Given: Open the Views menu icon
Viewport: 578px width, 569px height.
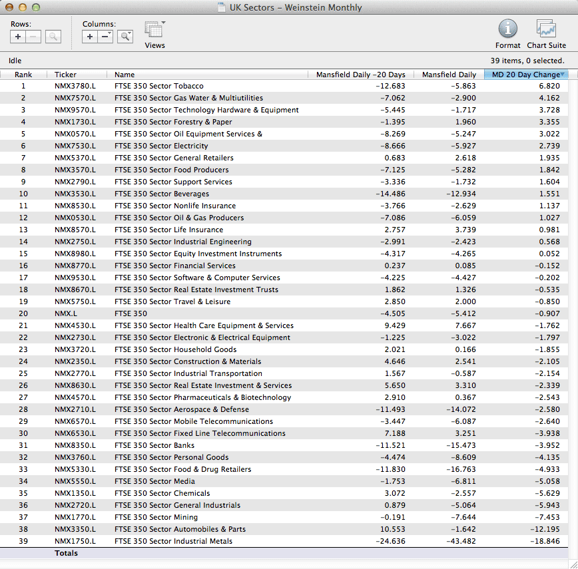Looking at the screenshot, I should coord(154,31).
